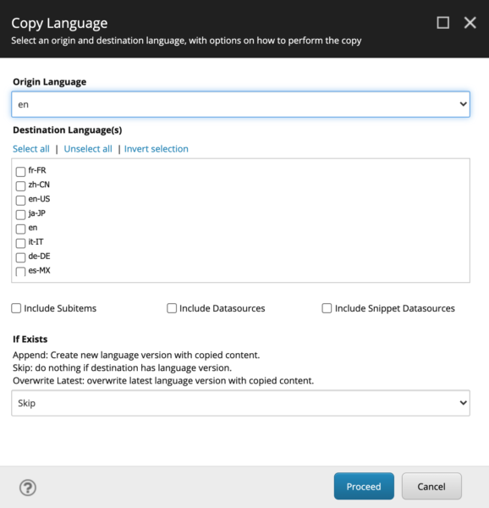Tick the en-US language checkbox

tap(20, 200)
